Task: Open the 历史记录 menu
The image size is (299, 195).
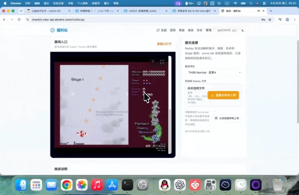Action: click(x=58, y=3)
